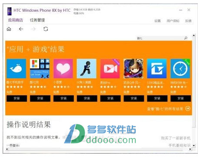Click the horizontal scrollbar right arrow
The height and width of the screenshot is (161, 203).
(x=190, y=149)
